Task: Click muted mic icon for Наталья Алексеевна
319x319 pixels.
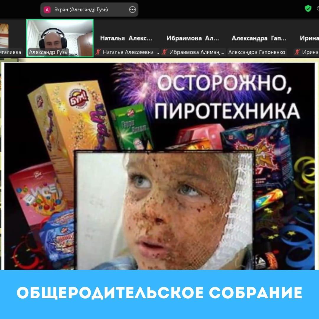Action: tap(98, 52)
